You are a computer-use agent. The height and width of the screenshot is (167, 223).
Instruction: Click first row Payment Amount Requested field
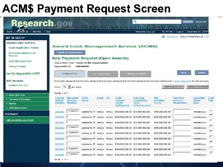pyautogui.click(x=182, y=111)
